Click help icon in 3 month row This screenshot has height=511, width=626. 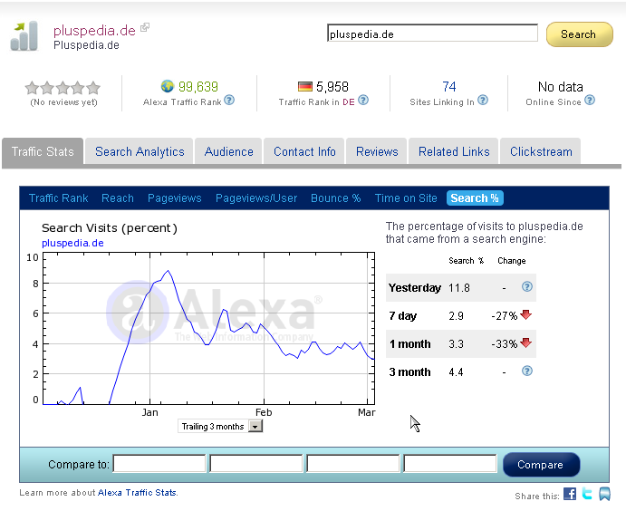(527, 371)
